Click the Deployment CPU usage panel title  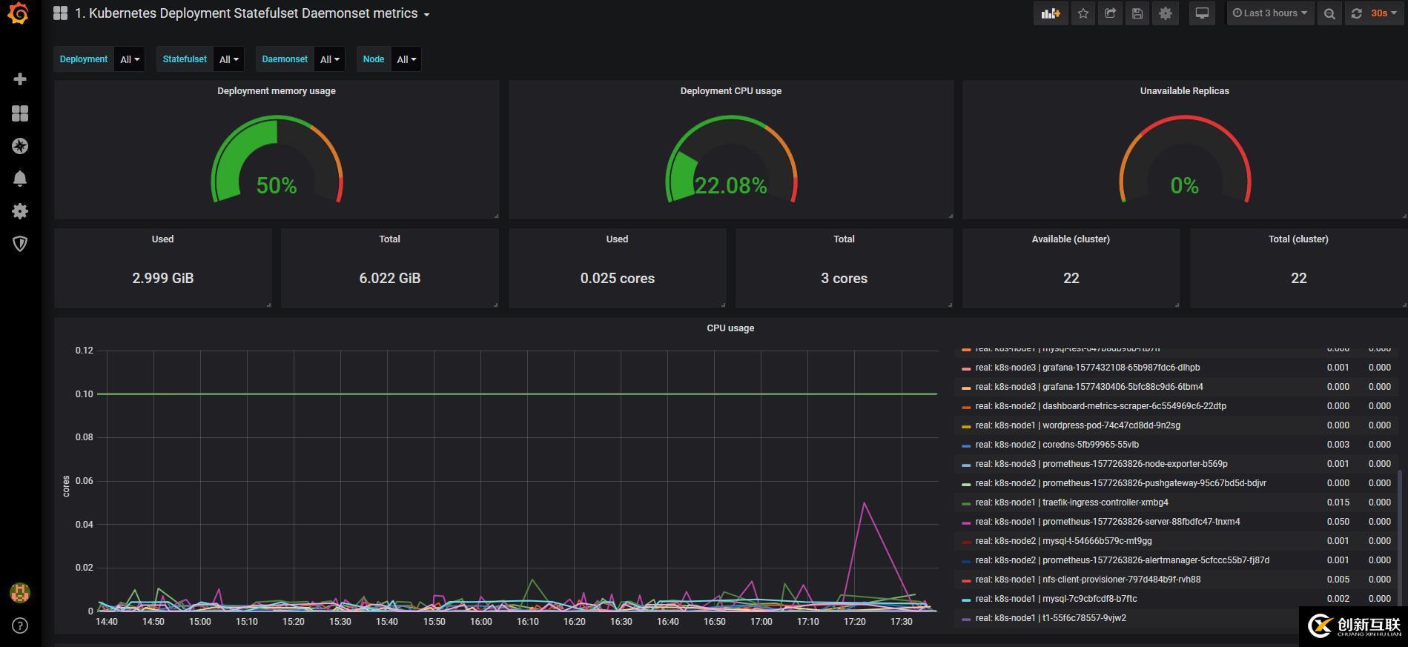(x=731, y=90)
